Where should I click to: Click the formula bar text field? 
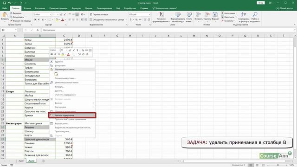coord(168,30)
